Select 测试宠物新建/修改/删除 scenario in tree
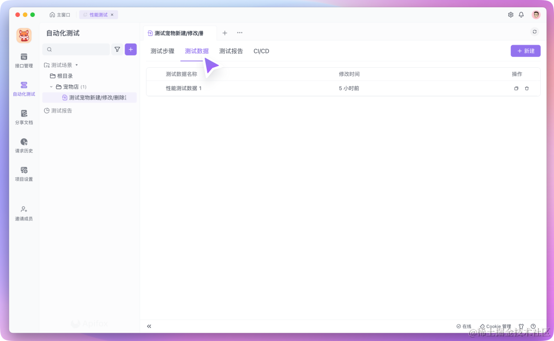554x341 pixels. pos(89,97)
